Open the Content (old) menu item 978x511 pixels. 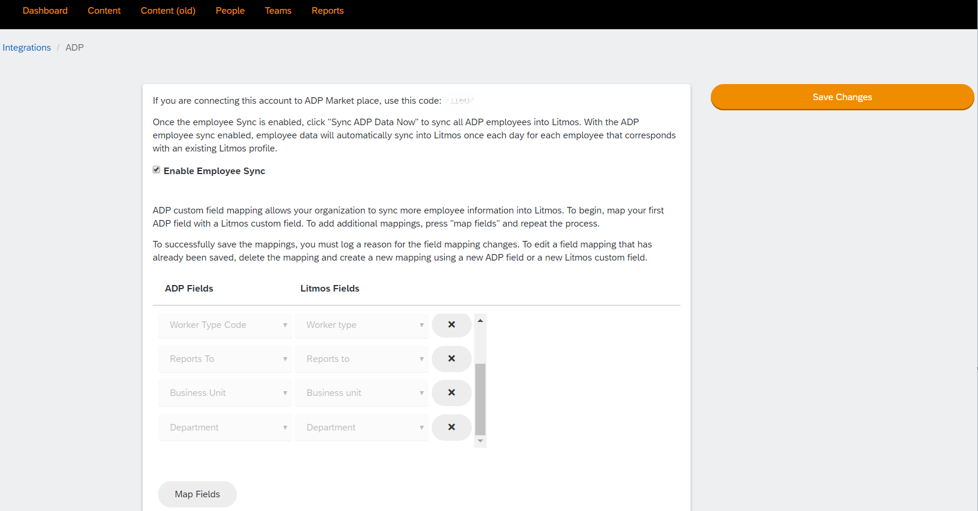(x=168, y=11)
